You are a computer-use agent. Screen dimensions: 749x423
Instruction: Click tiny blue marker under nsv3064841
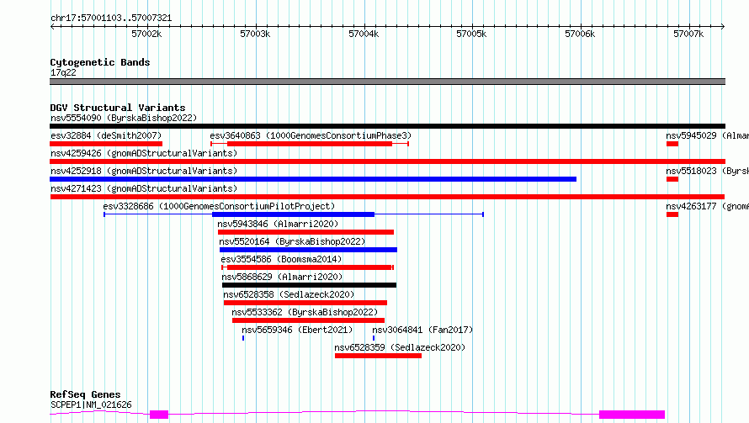point(374,338)
